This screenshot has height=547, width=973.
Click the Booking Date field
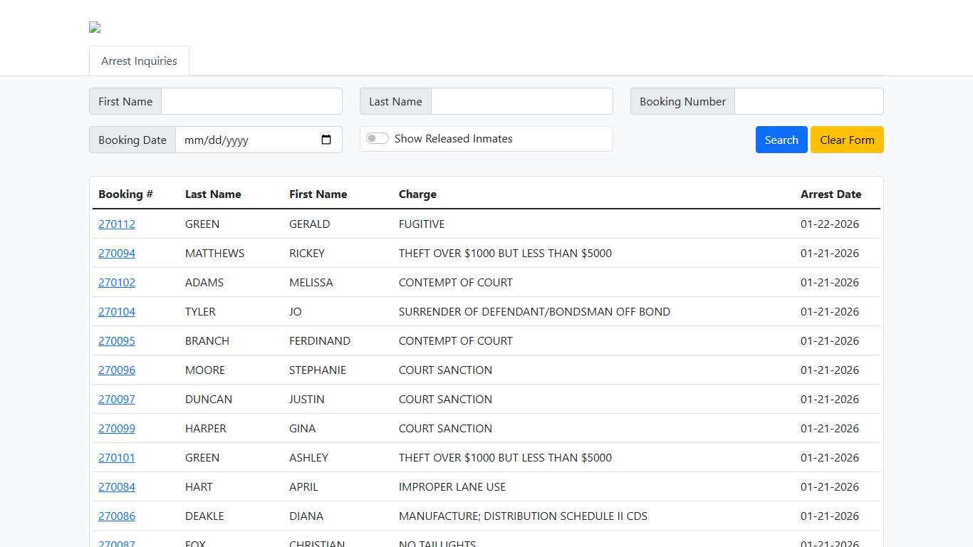point(249,140)
